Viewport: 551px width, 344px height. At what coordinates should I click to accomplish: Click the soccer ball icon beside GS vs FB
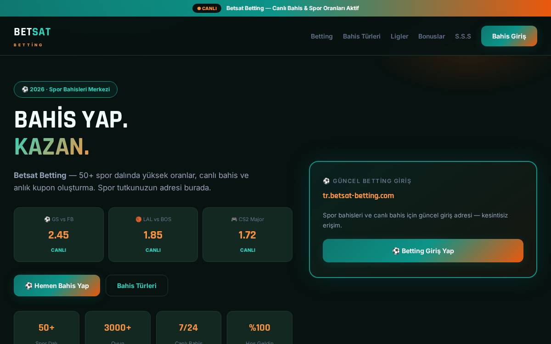[47, 219]
